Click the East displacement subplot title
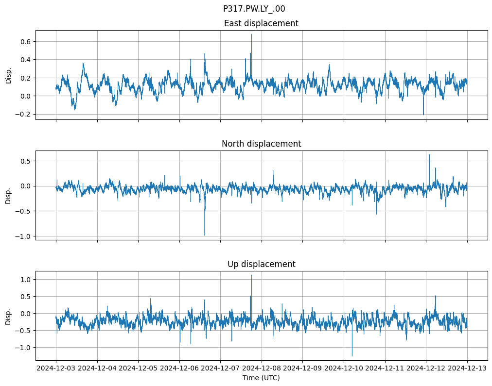Screen dimensions: 492x386 261,23
